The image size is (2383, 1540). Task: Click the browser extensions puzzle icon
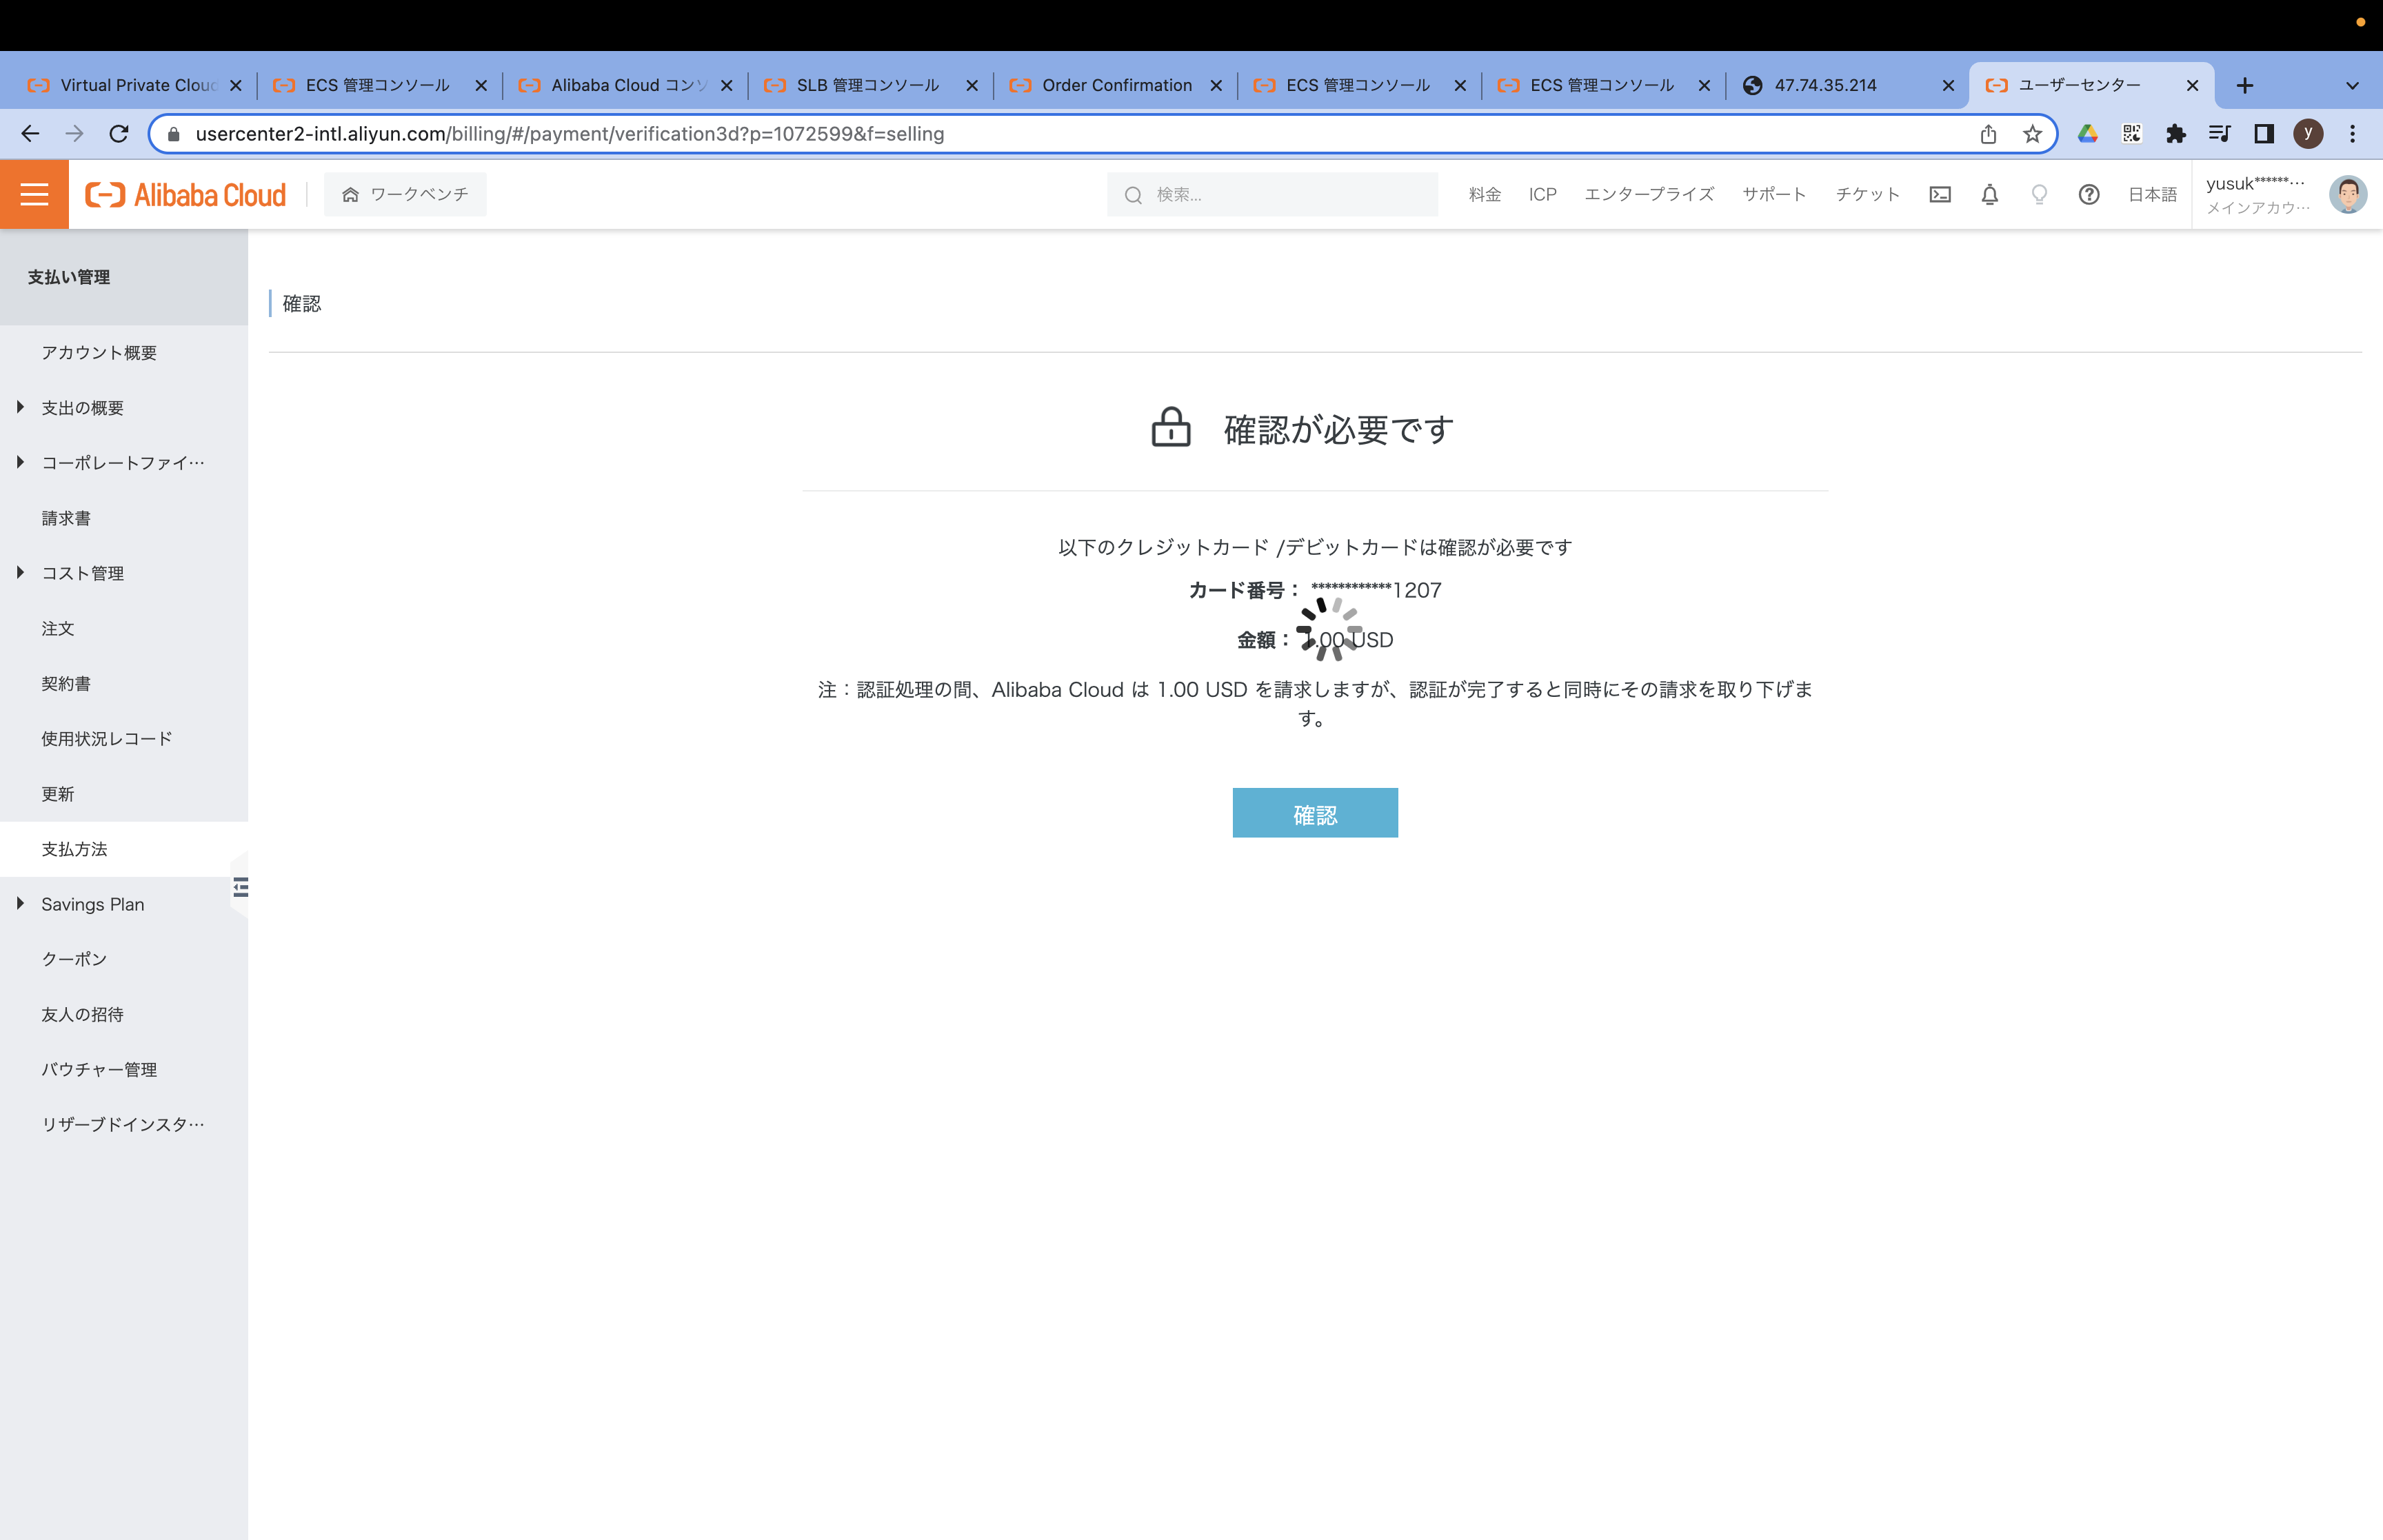click(x=2176, y=133)
